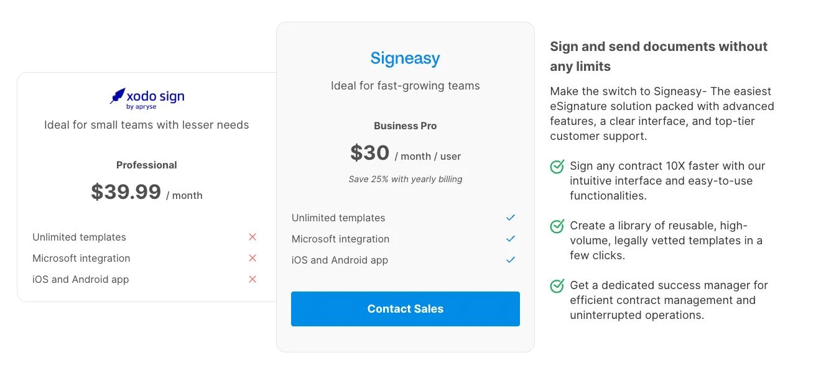The image size is (821, 368).
Task: Click the blue checkmark for Microsoft integration
Action: tap(511, 239)
